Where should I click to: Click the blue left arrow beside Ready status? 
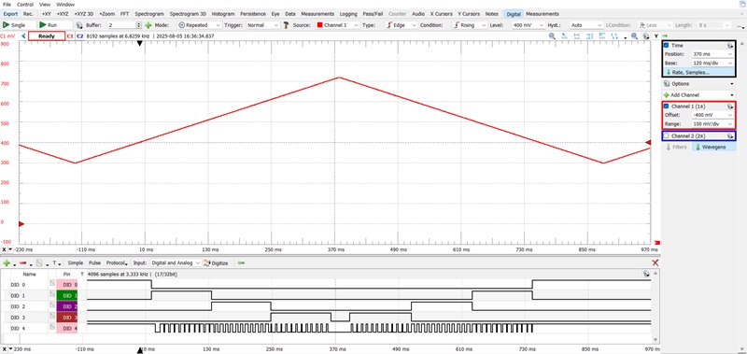pyautogui.click(x=24, y=35)
